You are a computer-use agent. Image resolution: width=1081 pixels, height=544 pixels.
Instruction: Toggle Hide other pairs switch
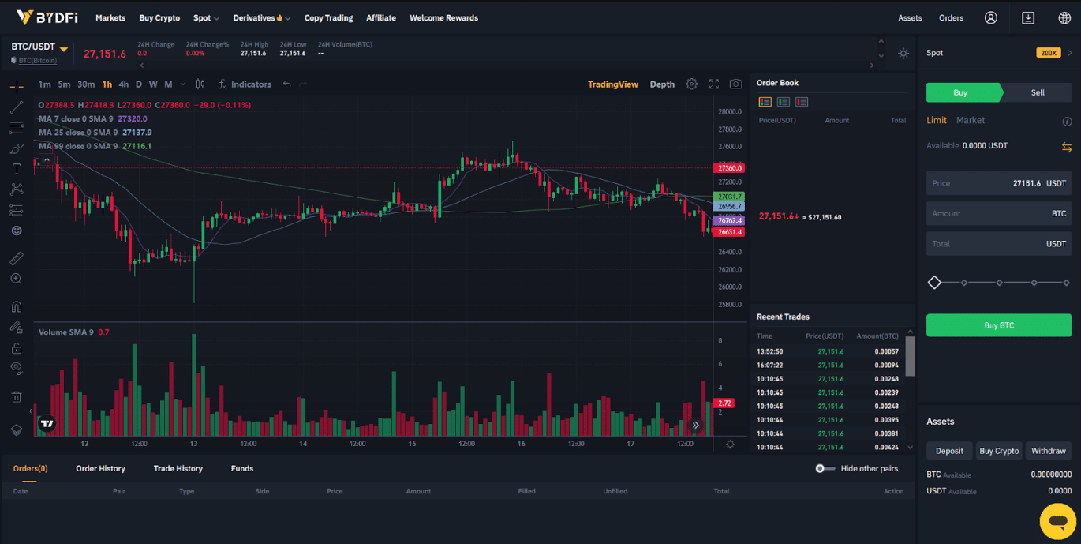tap(825, 469)
